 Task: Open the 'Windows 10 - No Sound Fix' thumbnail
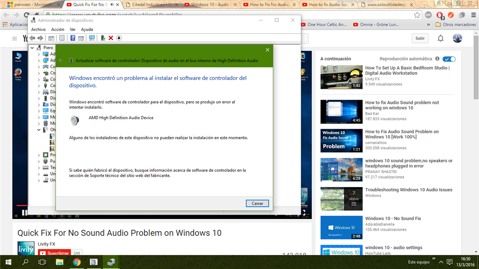(341, 228)
